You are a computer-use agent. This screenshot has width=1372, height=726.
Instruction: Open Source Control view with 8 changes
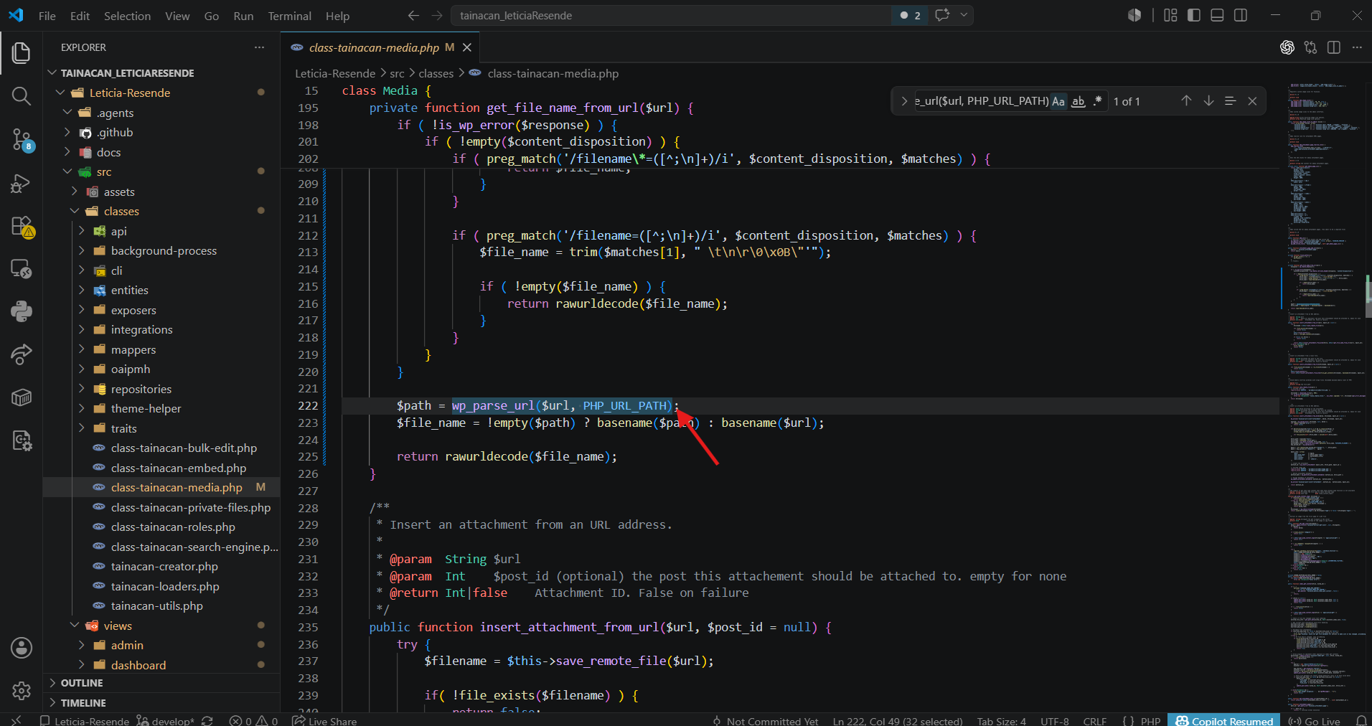click(x=22, y=139)
